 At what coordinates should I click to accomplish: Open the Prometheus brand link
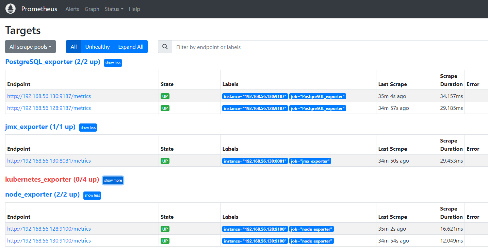coord(39,9)
